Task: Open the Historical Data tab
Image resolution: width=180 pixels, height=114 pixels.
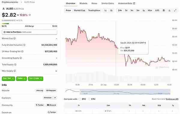Action: pos(127,3)
